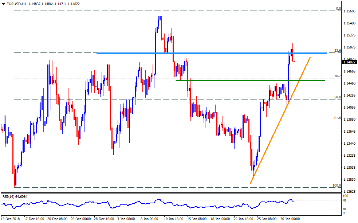Click the 100.0 Fibonacci level label
The image size is (358, 223).
[336, 185]
